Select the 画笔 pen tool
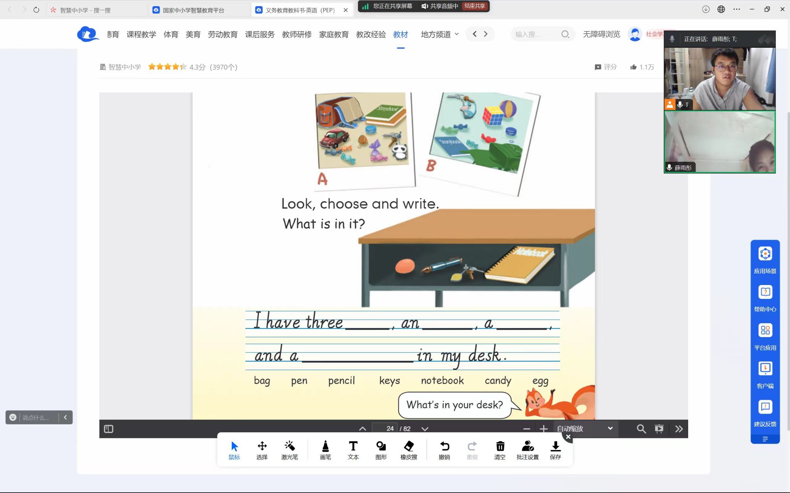790x493 pixels. [325, 449]
